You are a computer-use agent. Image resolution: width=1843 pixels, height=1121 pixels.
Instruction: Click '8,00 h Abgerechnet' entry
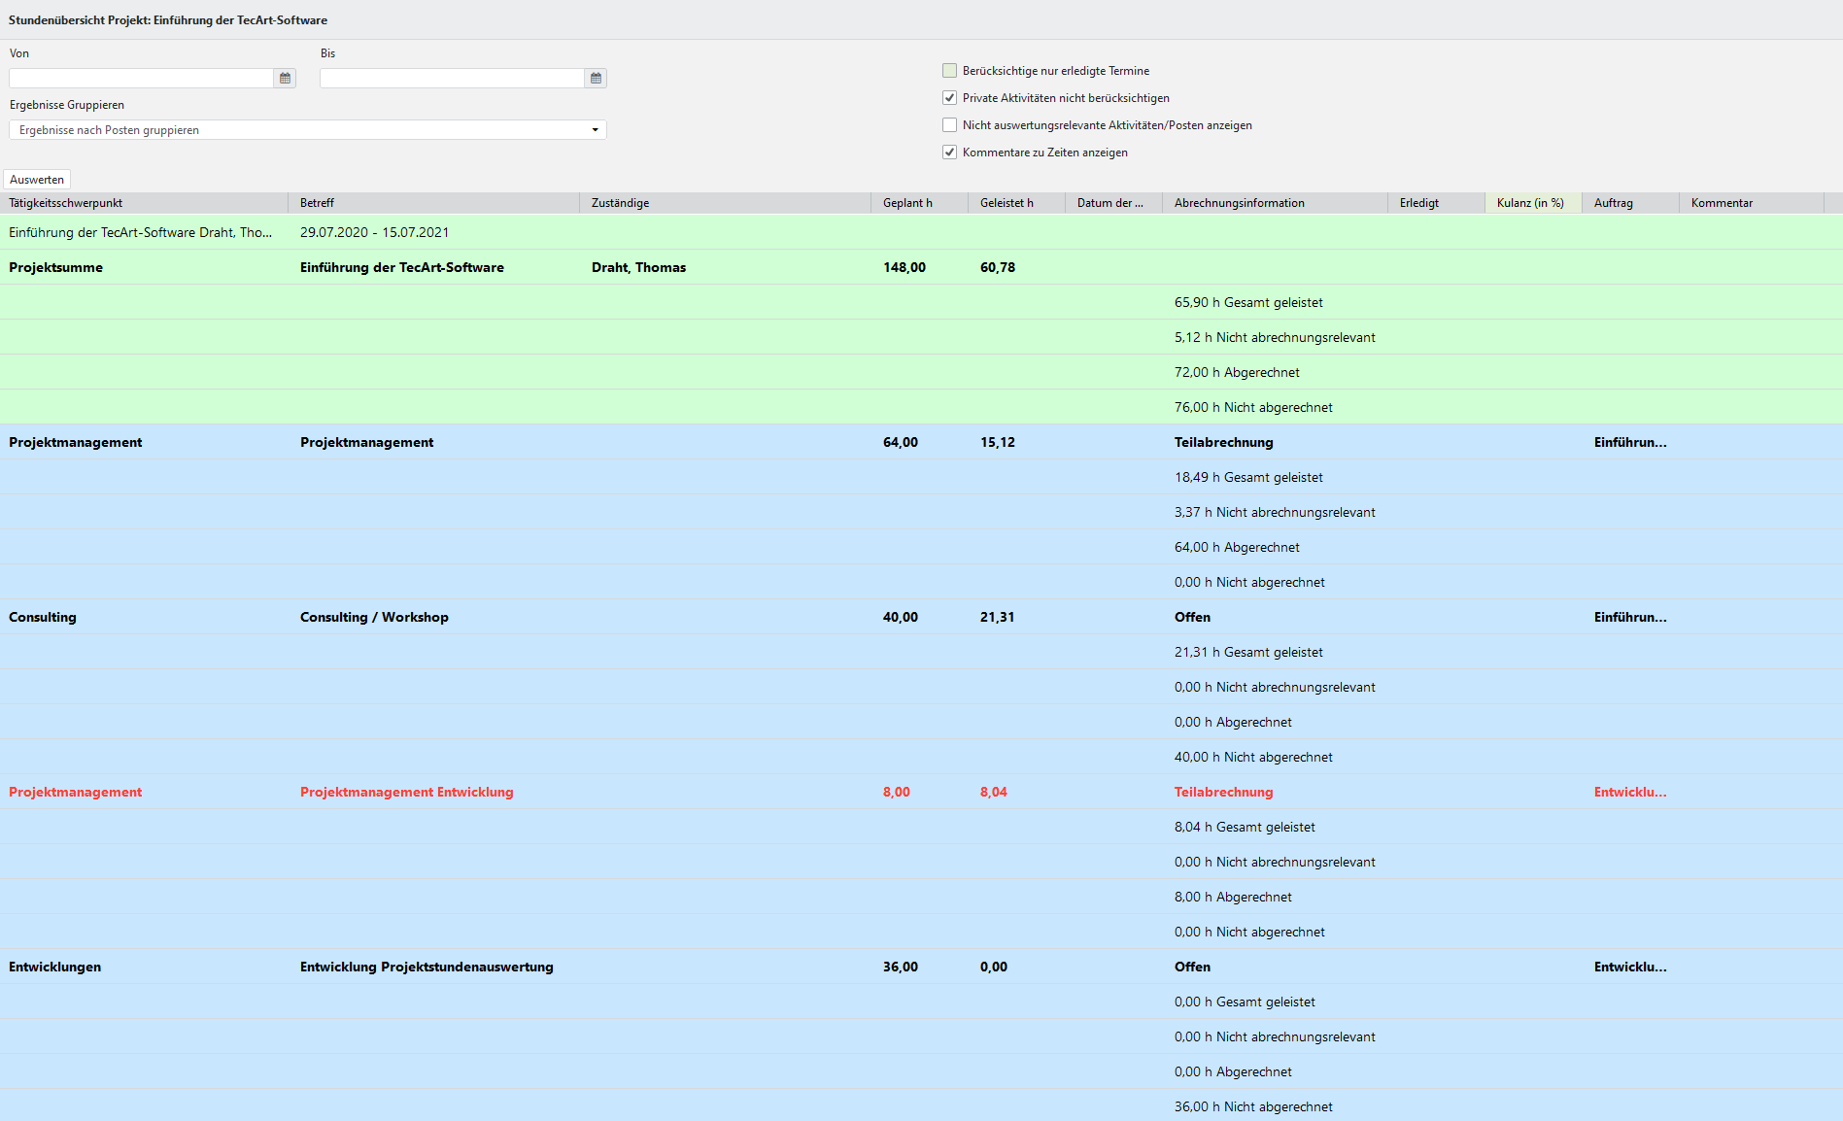[1233, 897]
